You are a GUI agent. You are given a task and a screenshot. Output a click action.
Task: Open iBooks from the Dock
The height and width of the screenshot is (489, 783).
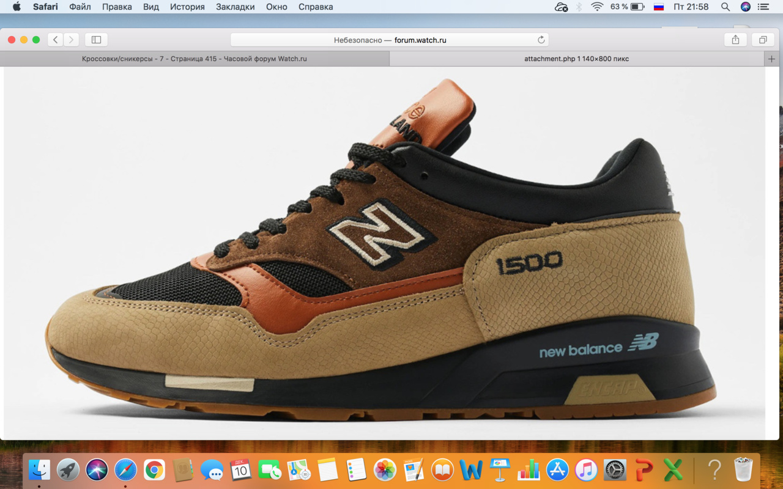pos(442,469)
